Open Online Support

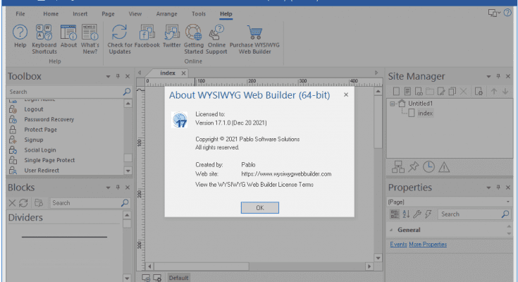tap(216, 39)
